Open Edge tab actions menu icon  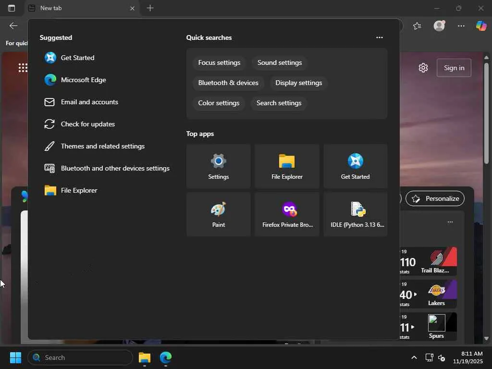[x=12, y=8]
